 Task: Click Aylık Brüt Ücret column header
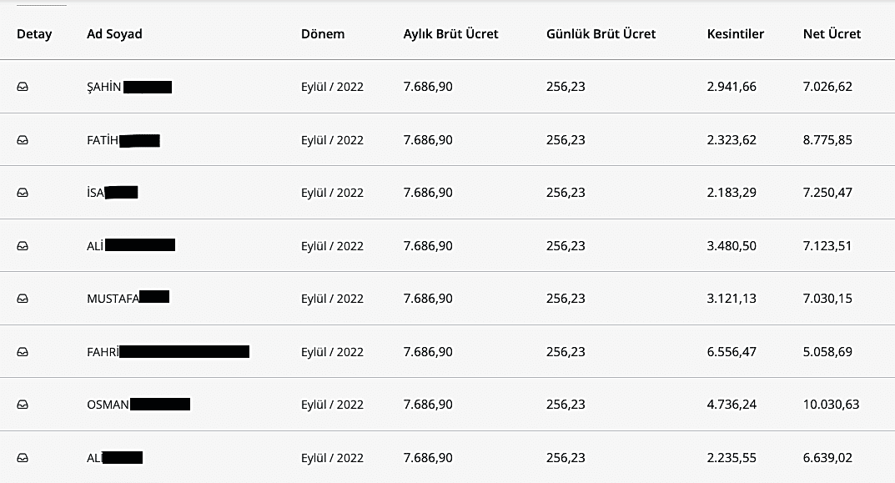click(450, 34)
